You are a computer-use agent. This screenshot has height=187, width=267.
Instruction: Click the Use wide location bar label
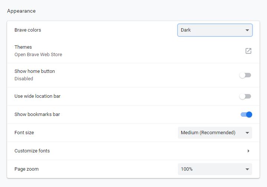[38, 96]
